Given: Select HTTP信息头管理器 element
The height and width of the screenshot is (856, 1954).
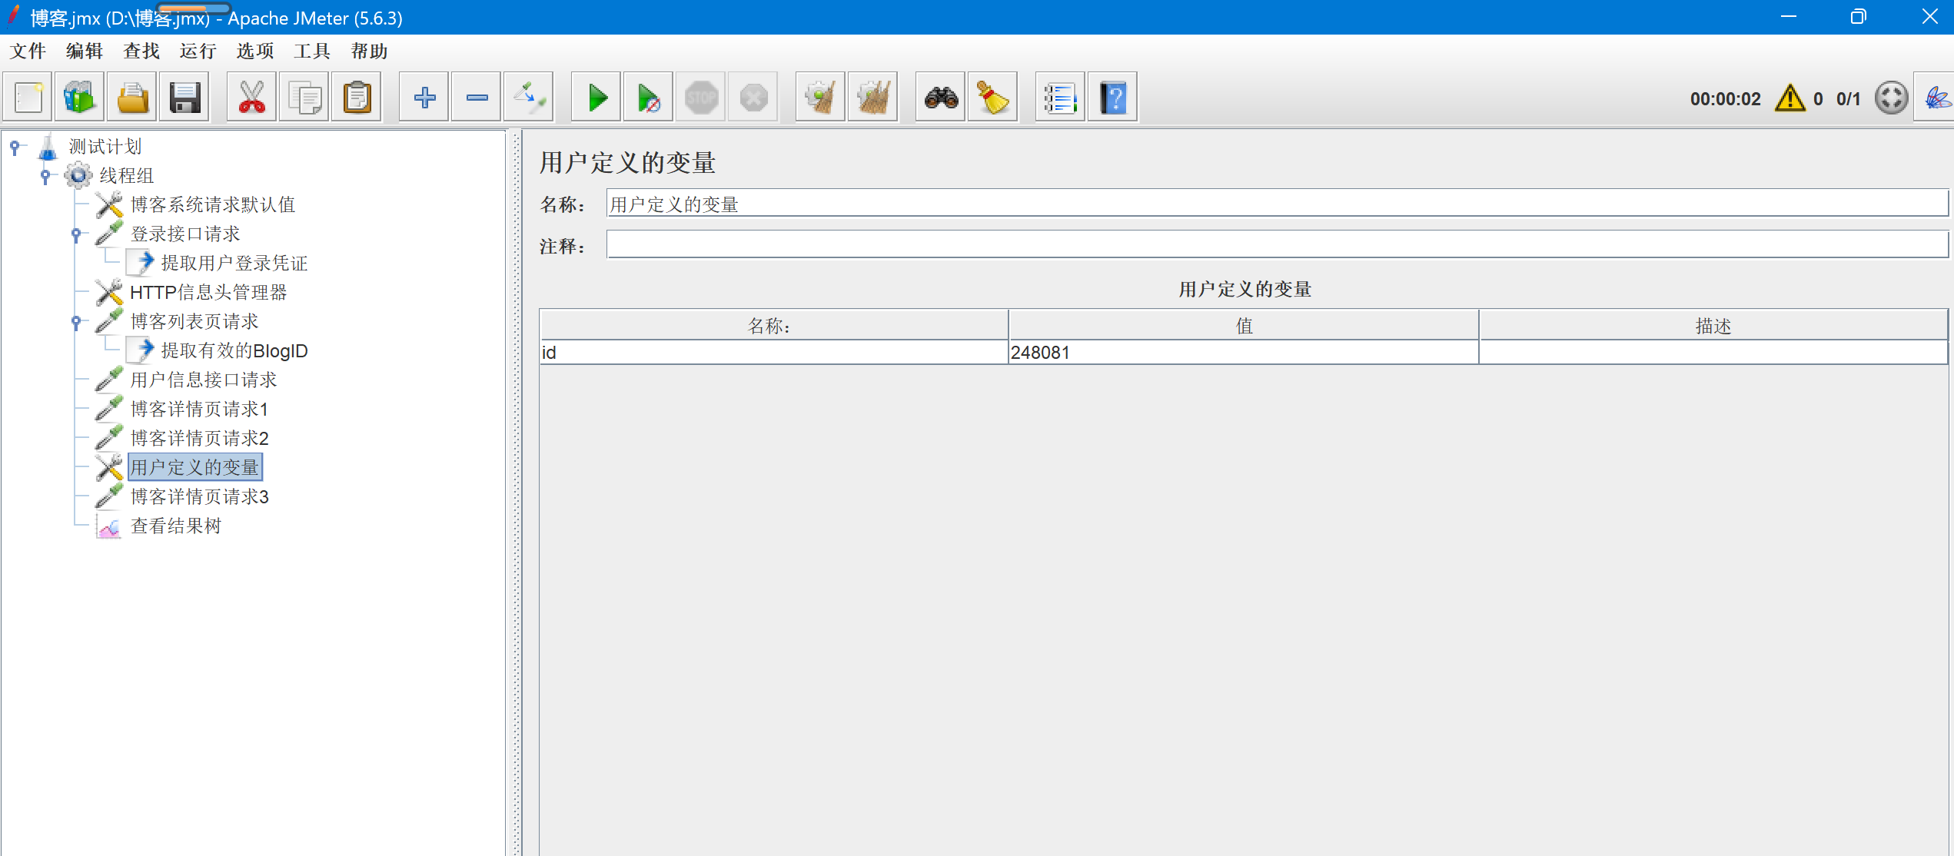Looking at the screenshot, I should click(x=208, y=293).
